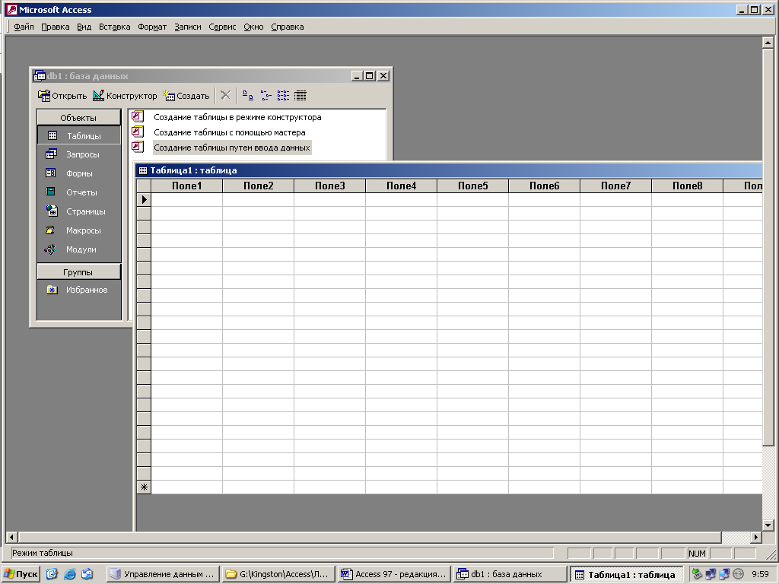Switch to 'Access 97 - редакция' Word taskbar button
Viewport: 779px width, 584px height.
394,574
